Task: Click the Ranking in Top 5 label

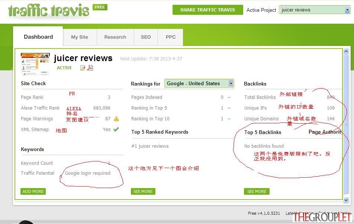Action: (149, 108)
